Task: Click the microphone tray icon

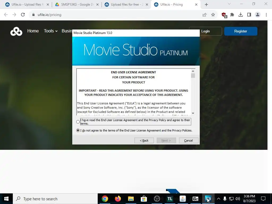Action: pos(225,199)
